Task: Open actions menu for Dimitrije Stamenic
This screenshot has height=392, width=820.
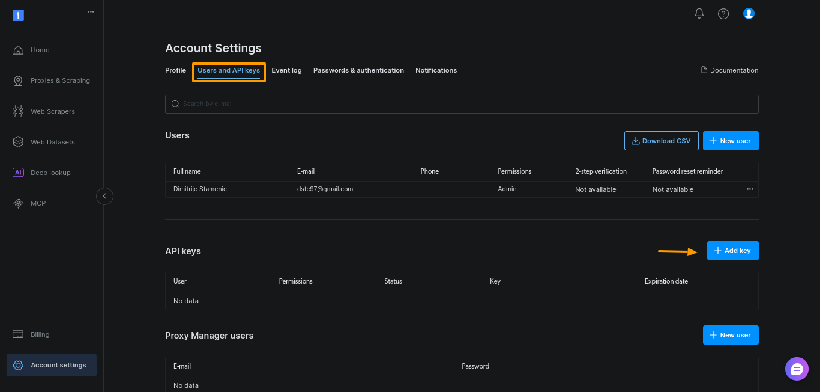Action: [749, 189]
